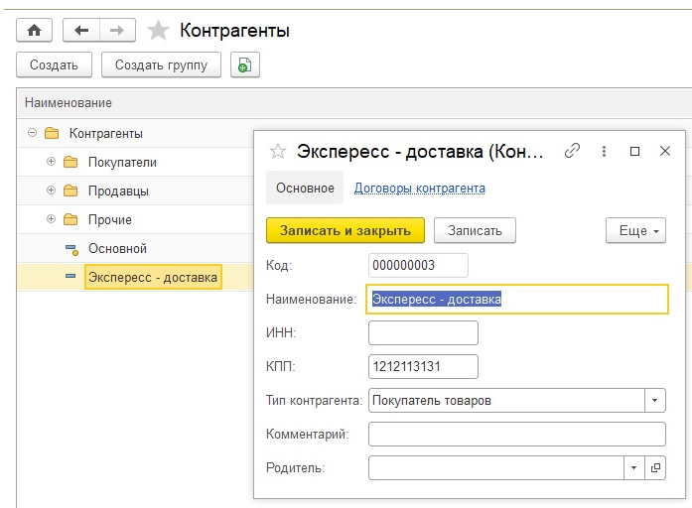Open the Еще dropdown menu
Image resolution: width=692 pixels, height=508 pixels.
pos(635,230)
